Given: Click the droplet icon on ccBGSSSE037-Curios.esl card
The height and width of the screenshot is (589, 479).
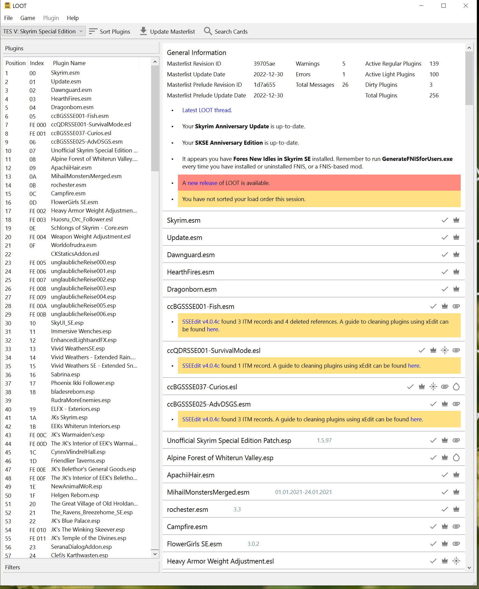Looking at the screenshot, I should coord(456,387).
